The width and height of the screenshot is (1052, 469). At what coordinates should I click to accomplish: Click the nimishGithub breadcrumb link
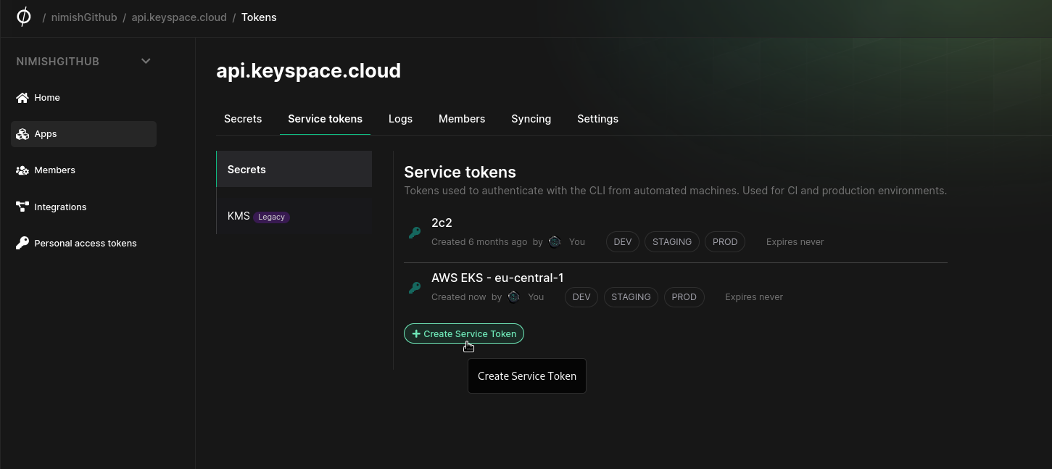pyautogui.click(x=84, y=17)
